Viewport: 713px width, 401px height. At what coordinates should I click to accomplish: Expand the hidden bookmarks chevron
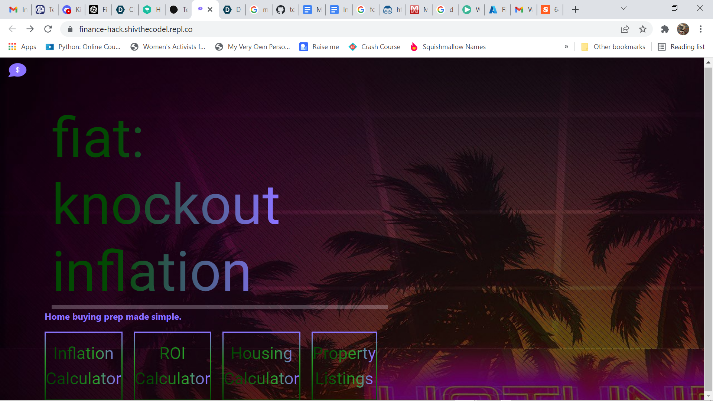[x=566, y=47]
